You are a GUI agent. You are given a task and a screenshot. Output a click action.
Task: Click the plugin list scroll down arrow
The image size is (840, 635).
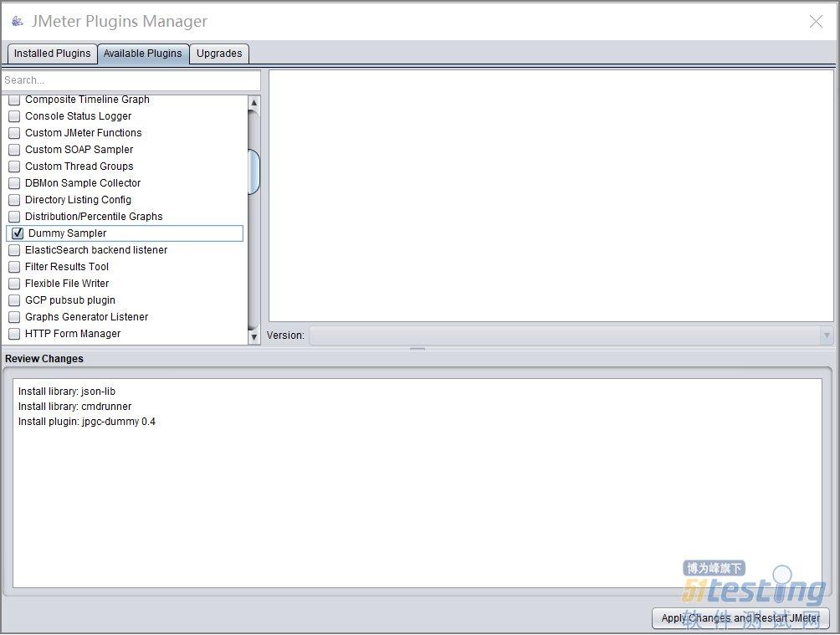pos(254,337)
